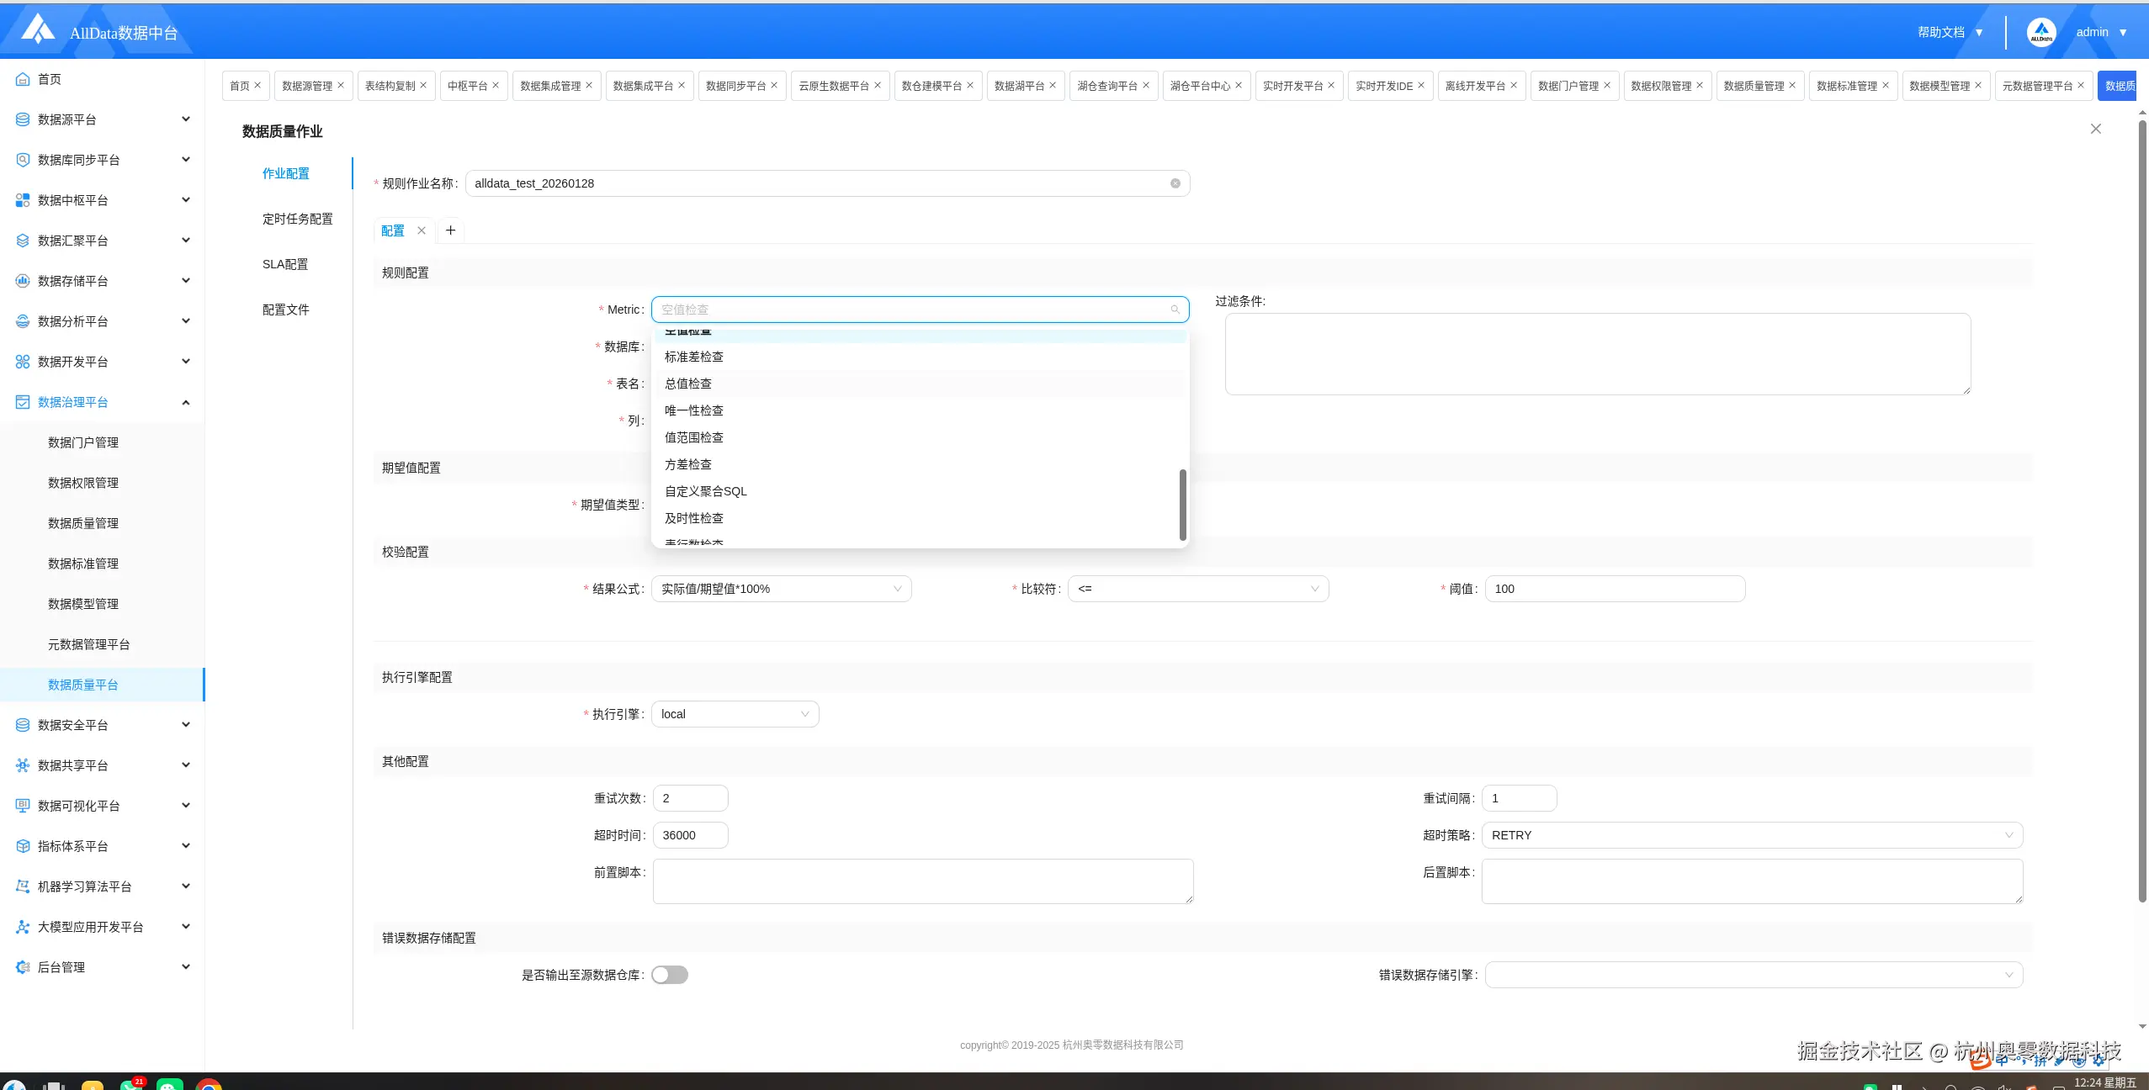The height and width of the screenshot is (1090, 2149).
Task: Open 数据标准管理 in sidebar
Action: click(x=83, y=564)
